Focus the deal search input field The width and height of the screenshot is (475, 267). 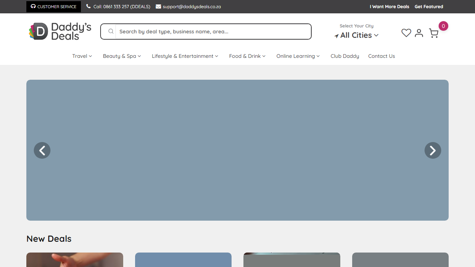click(213, 32)
